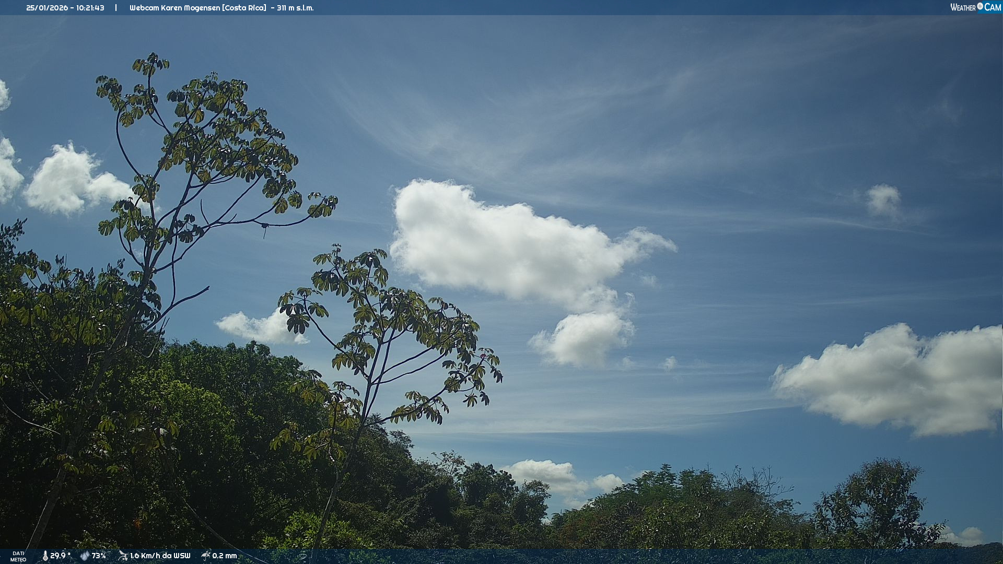The height and width of the screenshot is (564, 1003).
Task: Click the wind anemometer icon
Action: (x=123, y=556)
